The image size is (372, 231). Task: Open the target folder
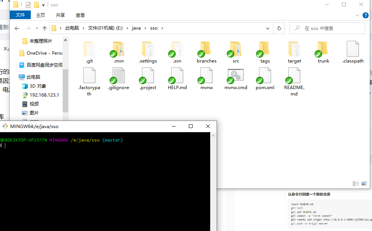pyautogui.click(x=294, y=52)
